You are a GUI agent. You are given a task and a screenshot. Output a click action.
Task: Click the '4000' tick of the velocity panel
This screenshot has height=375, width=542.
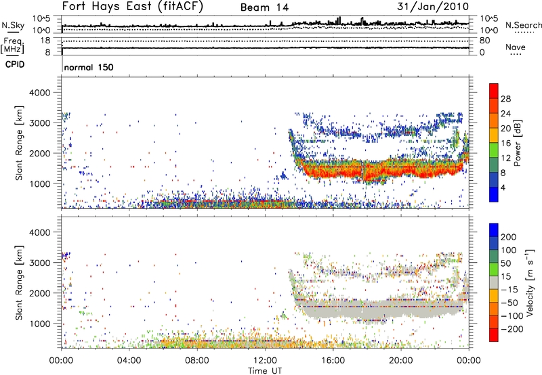click(39, 232)
